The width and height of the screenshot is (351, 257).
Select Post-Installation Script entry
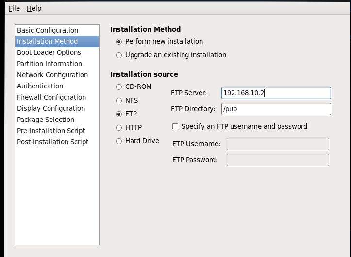57,142
